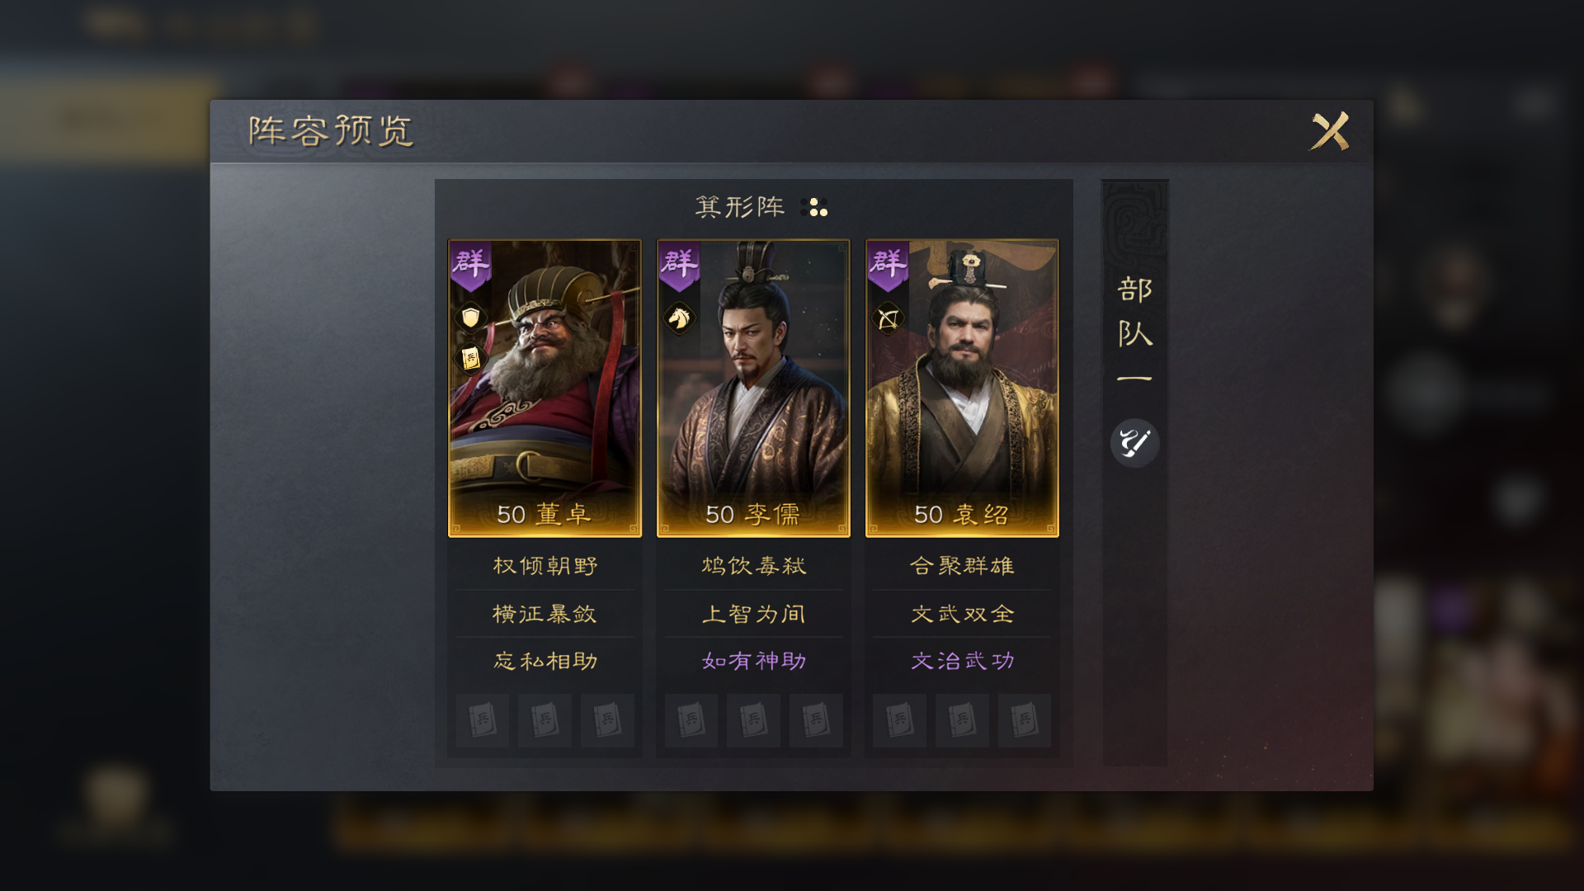Screen dimensions: 1584x891
Task: Click the 群 faction badge on 董卓's card
Action: click(471, 266)
